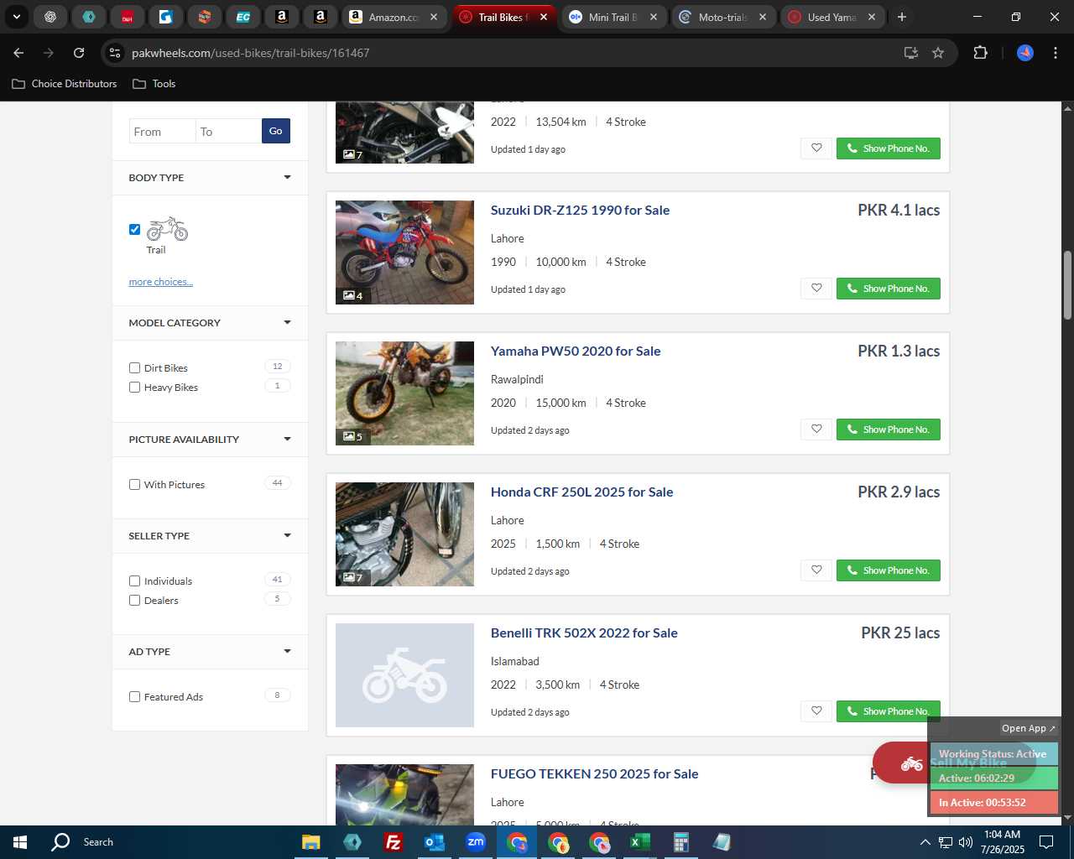Close the Trail Bikes tab

point(544,17)
